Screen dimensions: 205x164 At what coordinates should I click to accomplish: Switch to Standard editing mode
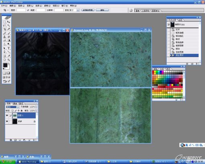point(5,73)
